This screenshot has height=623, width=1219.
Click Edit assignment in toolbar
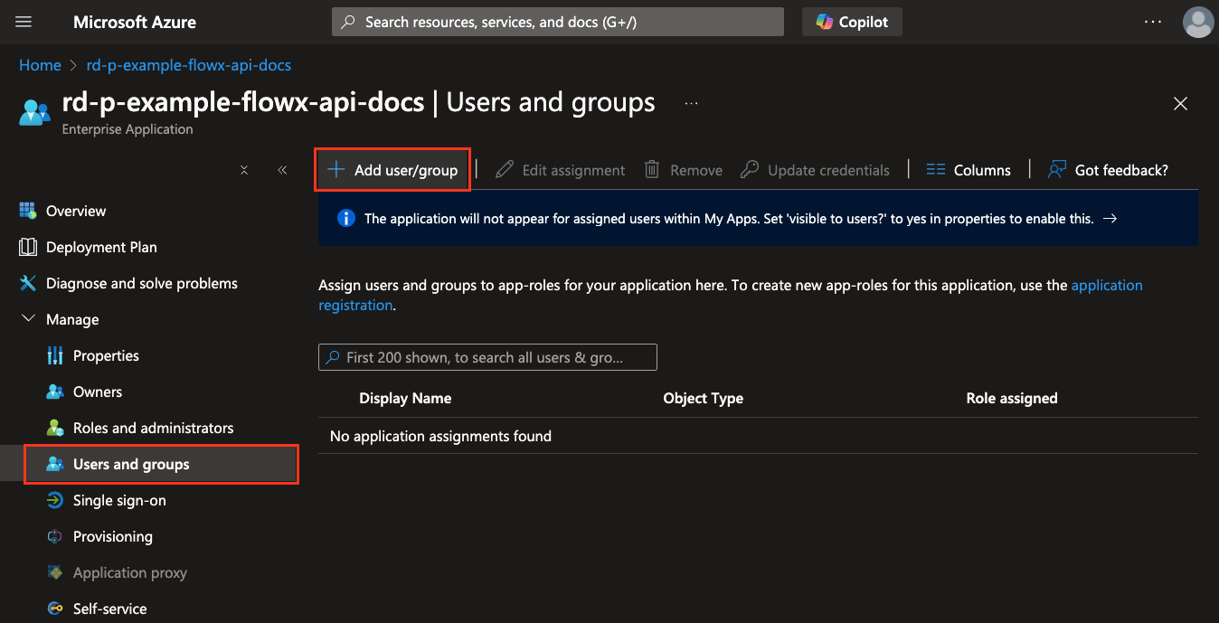pos(561,170)
